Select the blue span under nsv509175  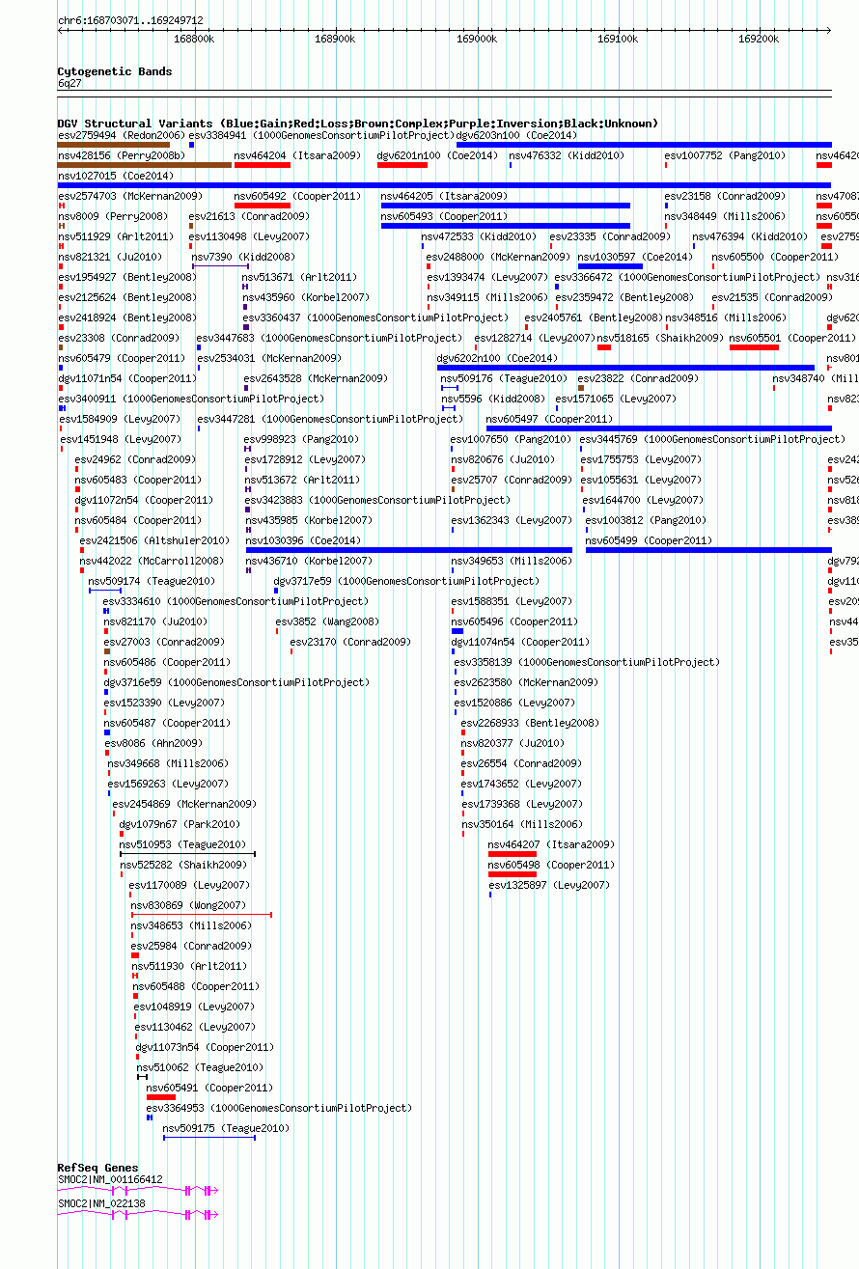209,1138
